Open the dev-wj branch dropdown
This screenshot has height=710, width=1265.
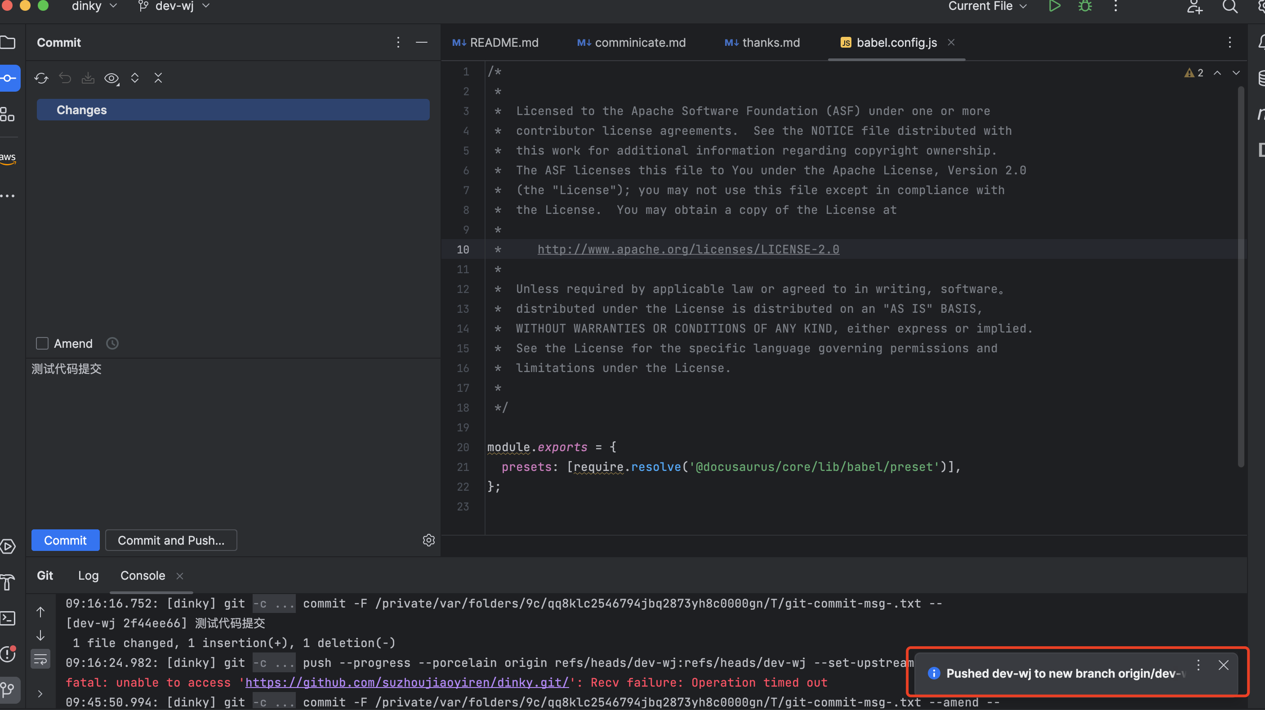(174, 6)
